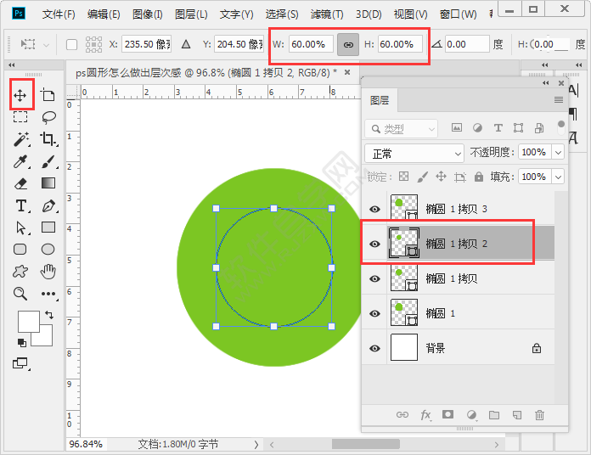Click the foreground color swatch
Screen dimensions: 591x455
point(28,321)
